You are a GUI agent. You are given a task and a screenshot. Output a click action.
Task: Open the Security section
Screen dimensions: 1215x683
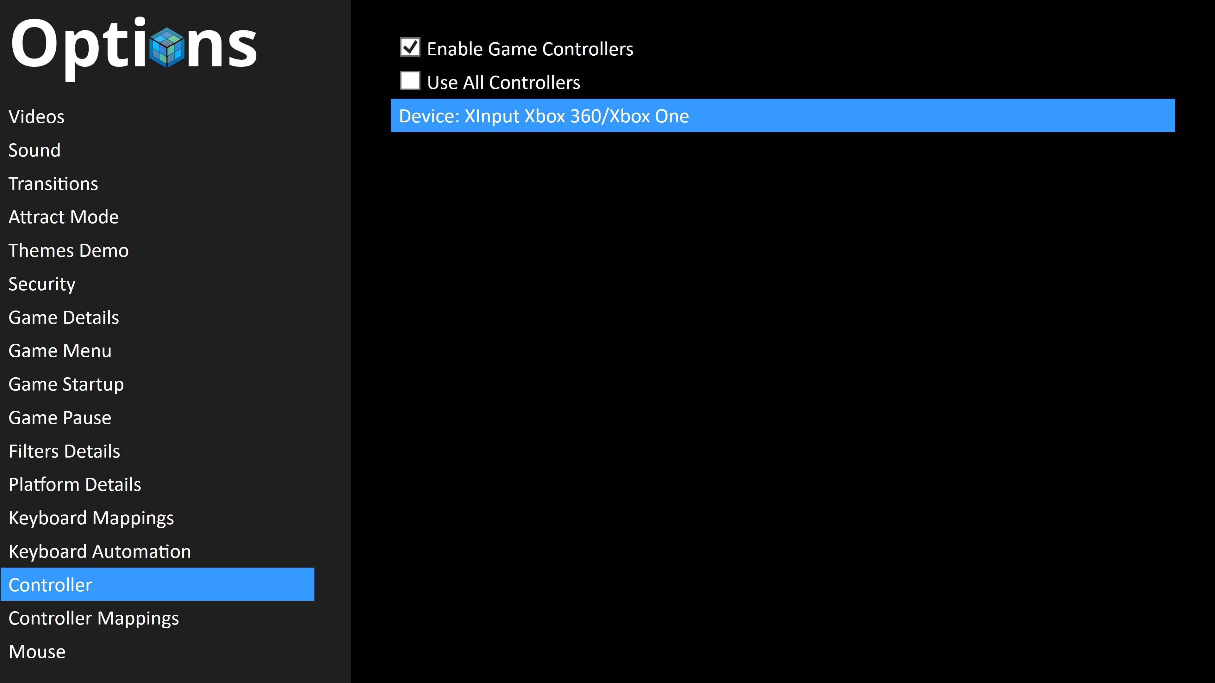coord(42,284)
